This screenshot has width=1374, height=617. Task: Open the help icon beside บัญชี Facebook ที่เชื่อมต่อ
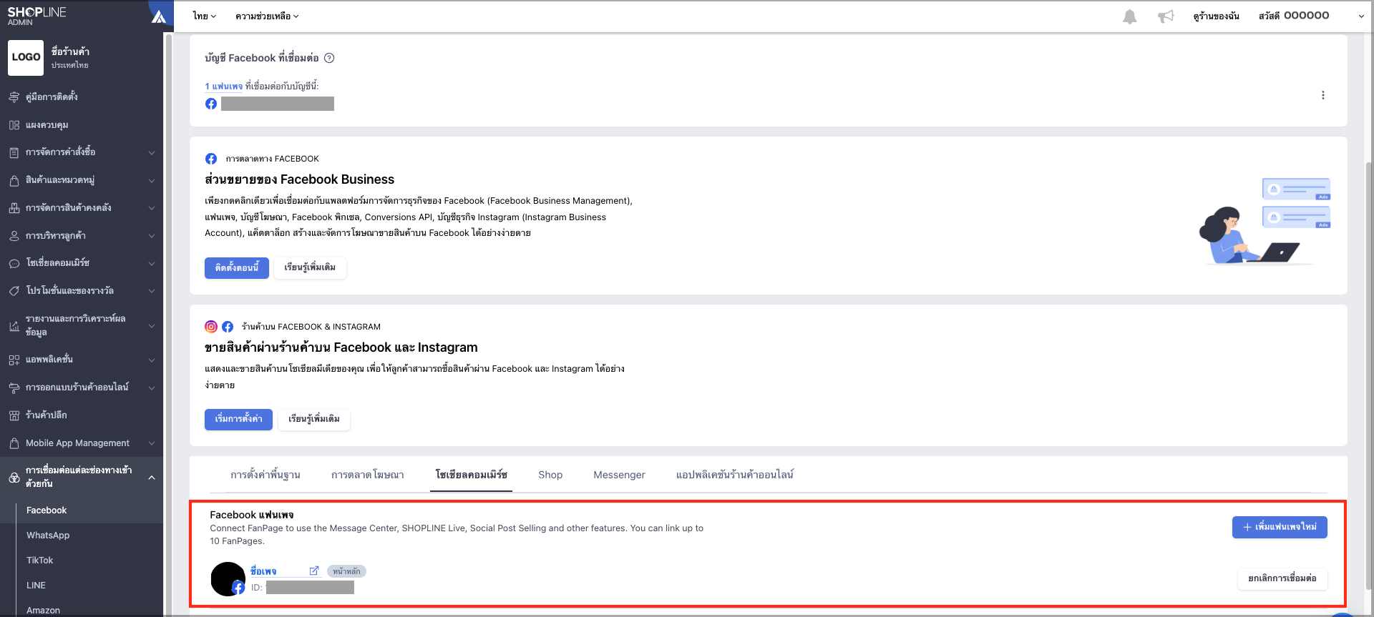pyautogui.click(x=329, y=58)
